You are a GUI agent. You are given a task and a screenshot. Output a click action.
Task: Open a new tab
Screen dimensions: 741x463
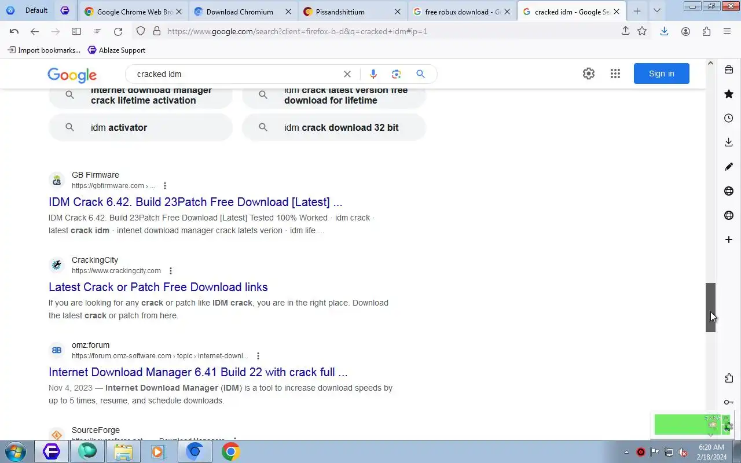637,10
